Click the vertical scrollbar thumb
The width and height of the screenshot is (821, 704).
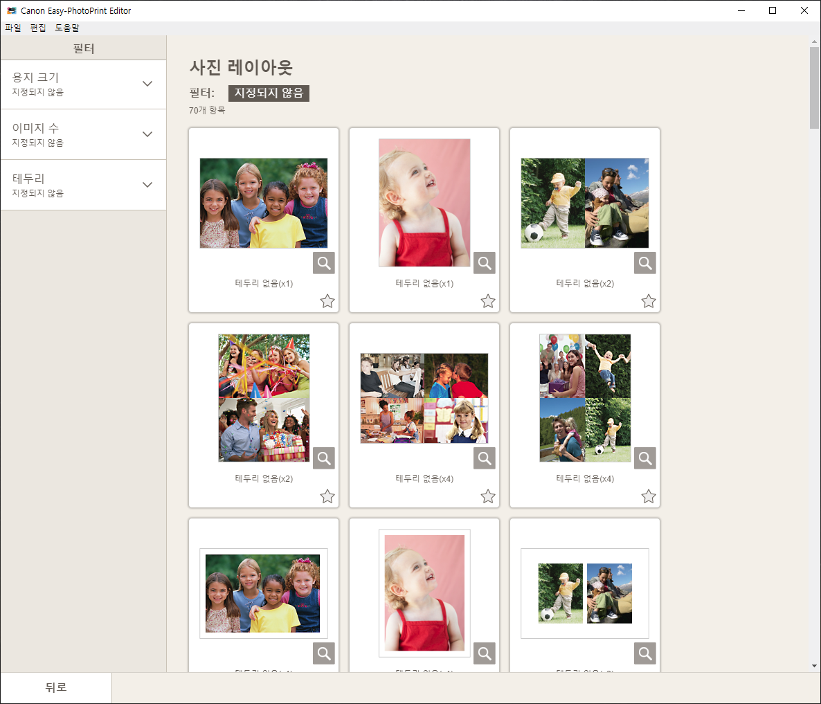coord(814,87)
